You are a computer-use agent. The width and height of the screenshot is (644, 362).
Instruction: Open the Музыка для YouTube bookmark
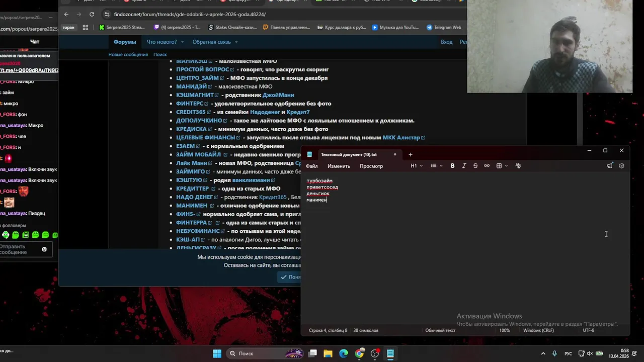pos(395,27)
